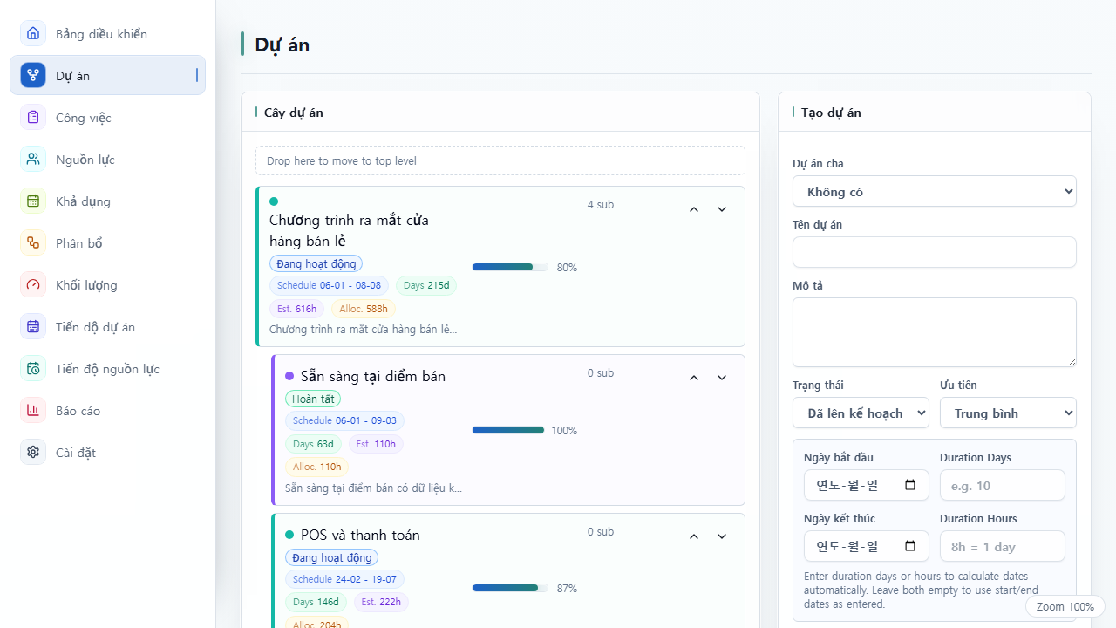1116x628 pixels.
Task: Click the Ngày kết thúc date field
Action: (x=867, y=547)
